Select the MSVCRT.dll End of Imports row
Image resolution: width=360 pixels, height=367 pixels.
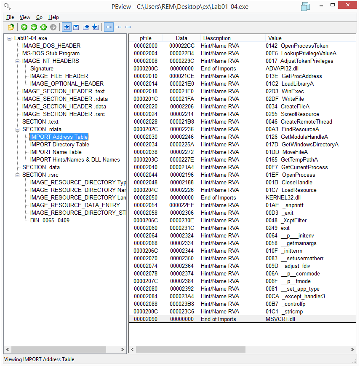[242, 319]
